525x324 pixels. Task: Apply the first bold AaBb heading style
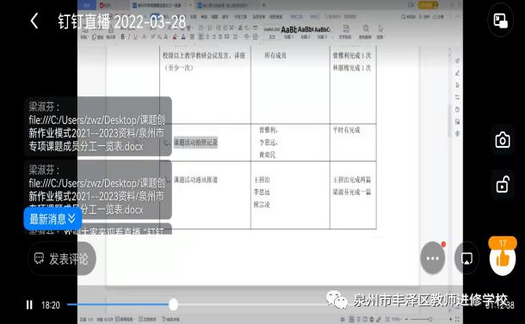[x=288, y=30]
